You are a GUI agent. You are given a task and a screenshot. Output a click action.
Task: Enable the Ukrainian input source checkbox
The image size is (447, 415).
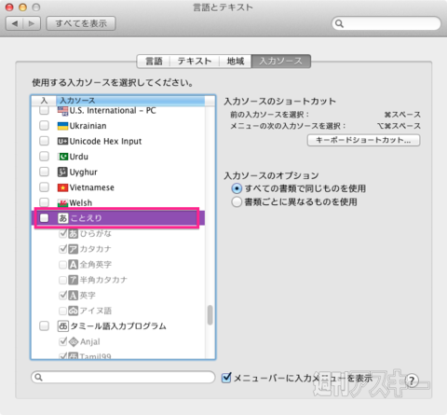coord(44,126)
